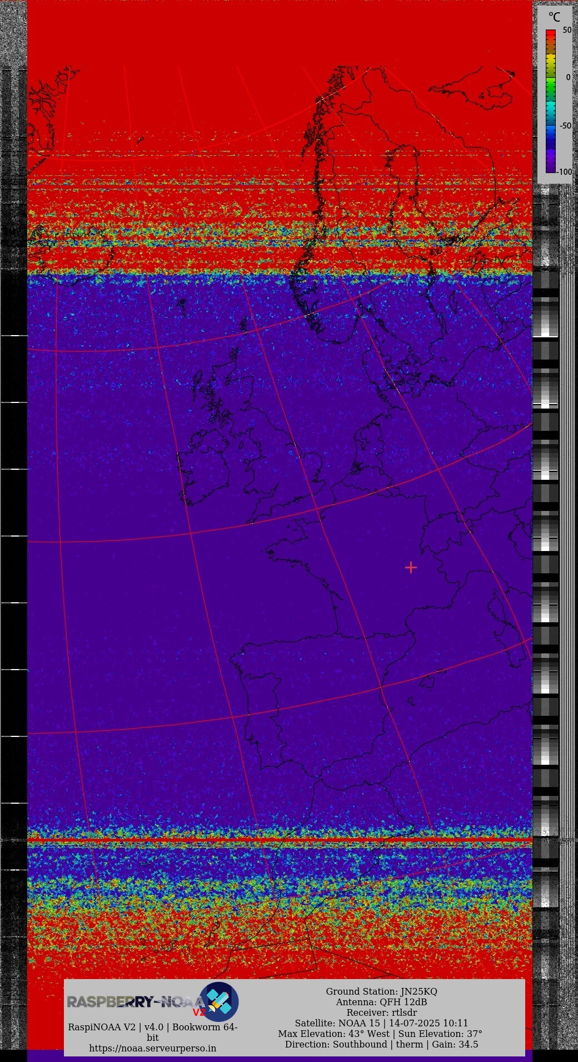Click the Direction: Southbound info line
This screenshot has width=578, height=1062.
click(x=381, y=1044)
